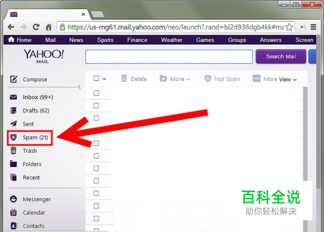Viewport: 324px width, 232px height.
Task: Check the sixth message row checkbox
Action: pos(96,156)
